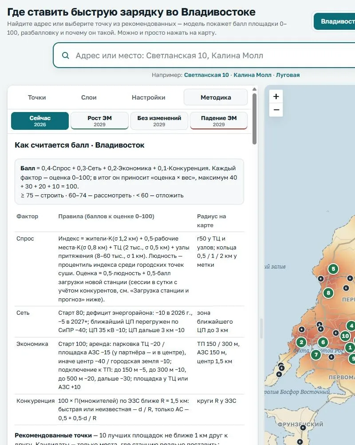Focus the address or place search field
Image resolution: width=355 pixels, height=445 pixels.
(204, 55)
